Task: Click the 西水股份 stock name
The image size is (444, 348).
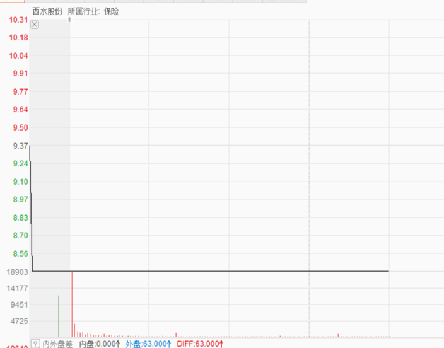Action: (x=47, y=11)
